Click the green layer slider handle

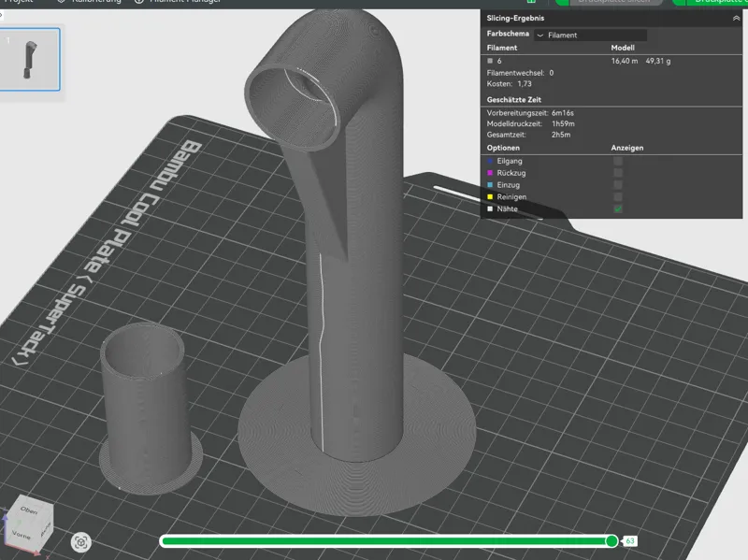pyautogui.click(x=611, y=541)
